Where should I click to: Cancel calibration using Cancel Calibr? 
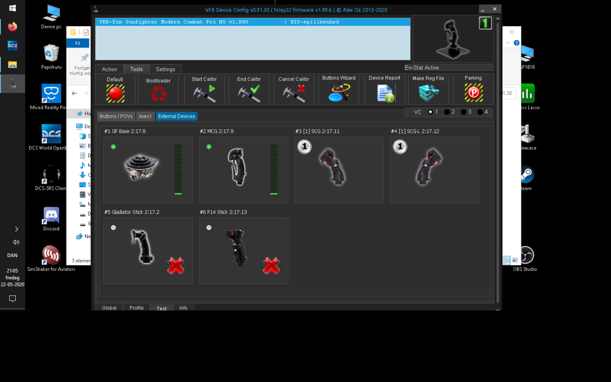[294, 93]
